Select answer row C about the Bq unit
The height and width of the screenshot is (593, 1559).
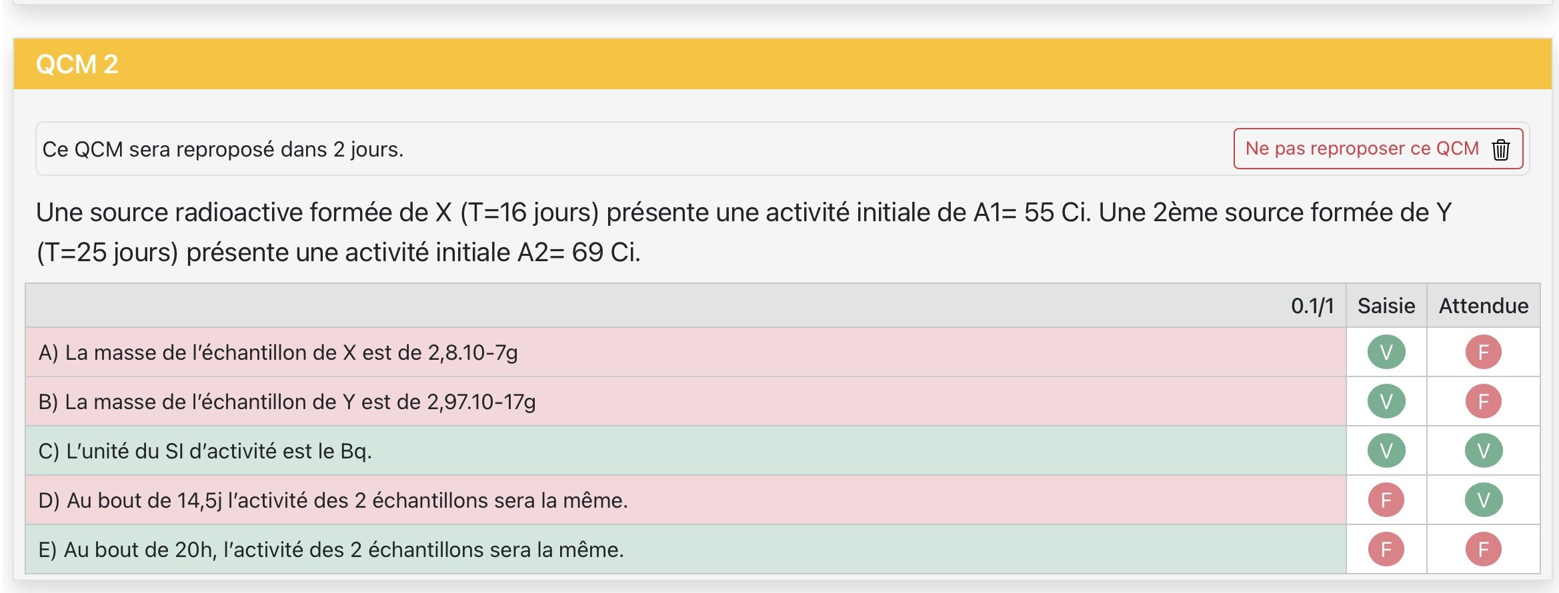pyautogui.click(x=205, y=451)
